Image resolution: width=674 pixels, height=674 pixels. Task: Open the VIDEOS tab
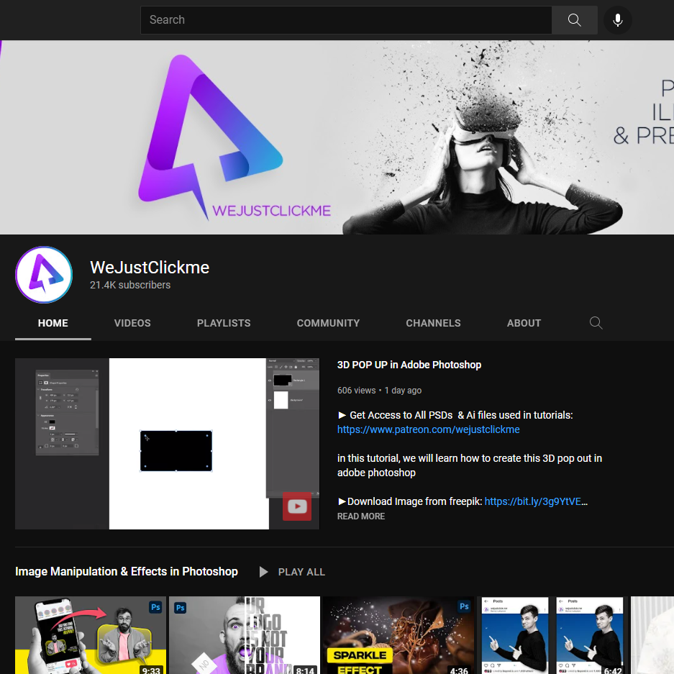(x=132, y=323)
